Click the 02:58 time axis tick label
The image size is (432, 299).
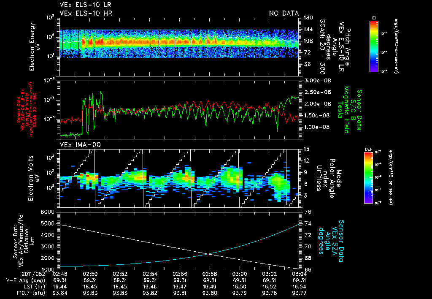point(210,274)
